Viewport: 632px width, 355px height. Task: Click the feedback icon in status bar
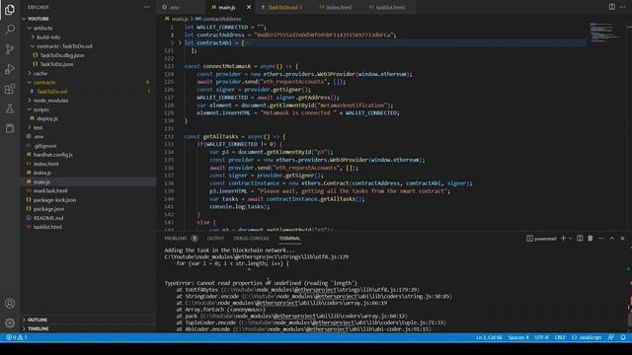click(x=611, y=337)
